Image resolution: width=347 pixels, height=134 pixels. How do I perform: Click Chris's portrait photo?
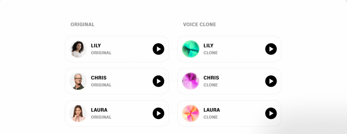[x=78, y=81]
